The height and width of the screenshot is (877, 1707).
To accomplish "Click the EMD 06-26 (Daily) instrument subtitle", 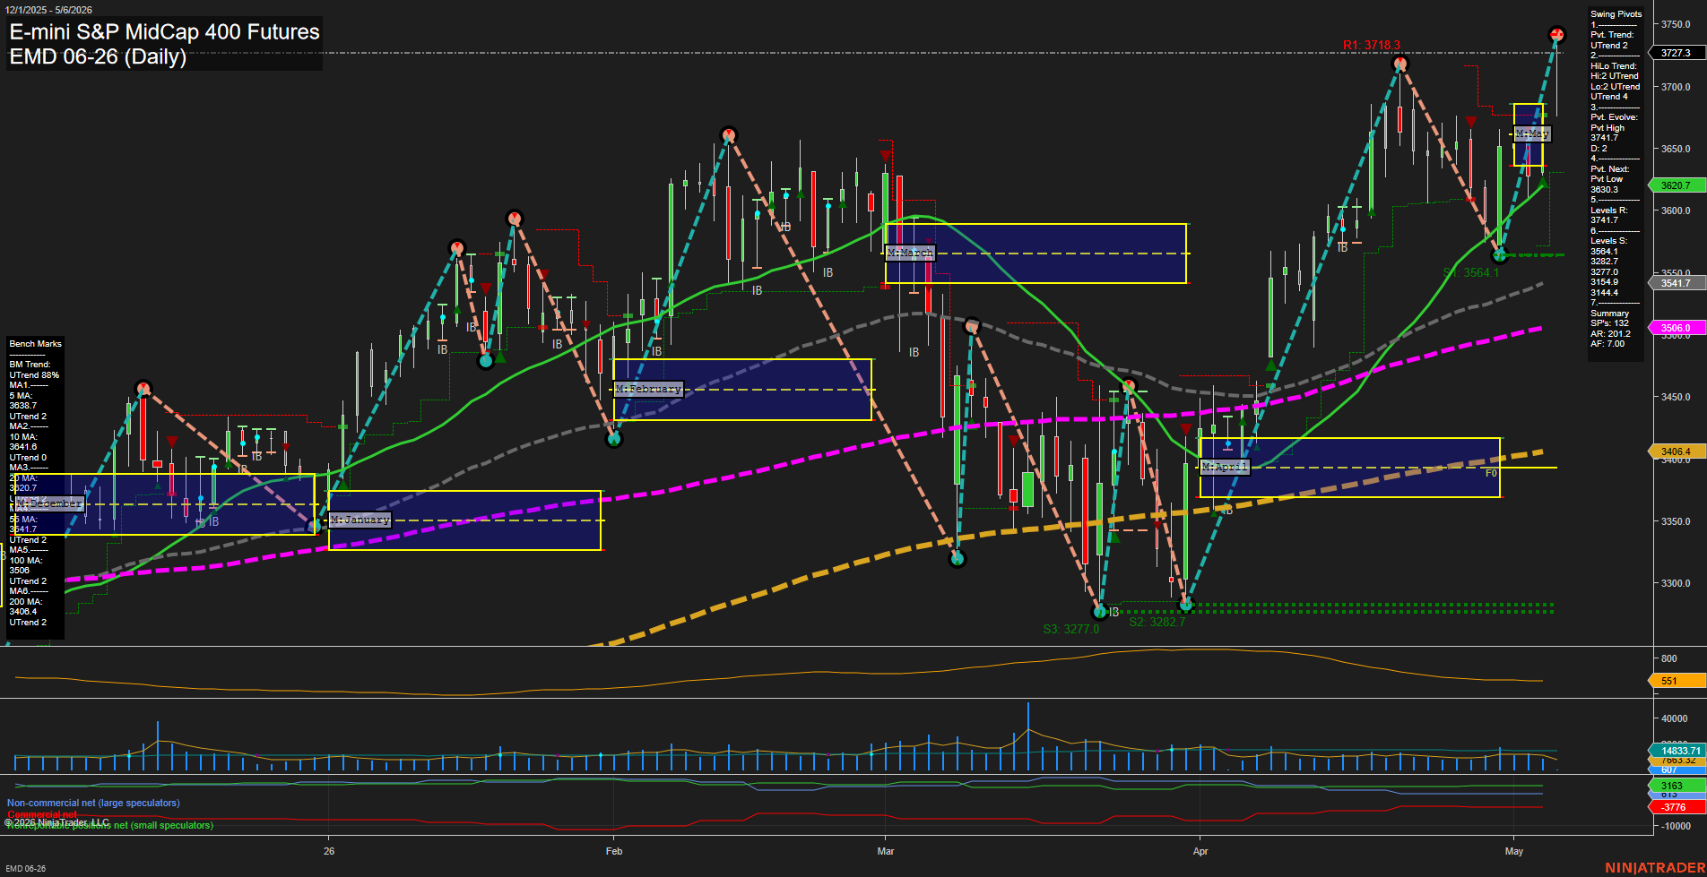I will (98, 56).
